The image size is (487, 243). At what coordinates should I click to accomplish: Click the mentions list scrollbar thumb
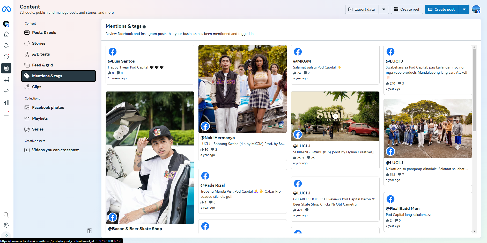point(474,90)
